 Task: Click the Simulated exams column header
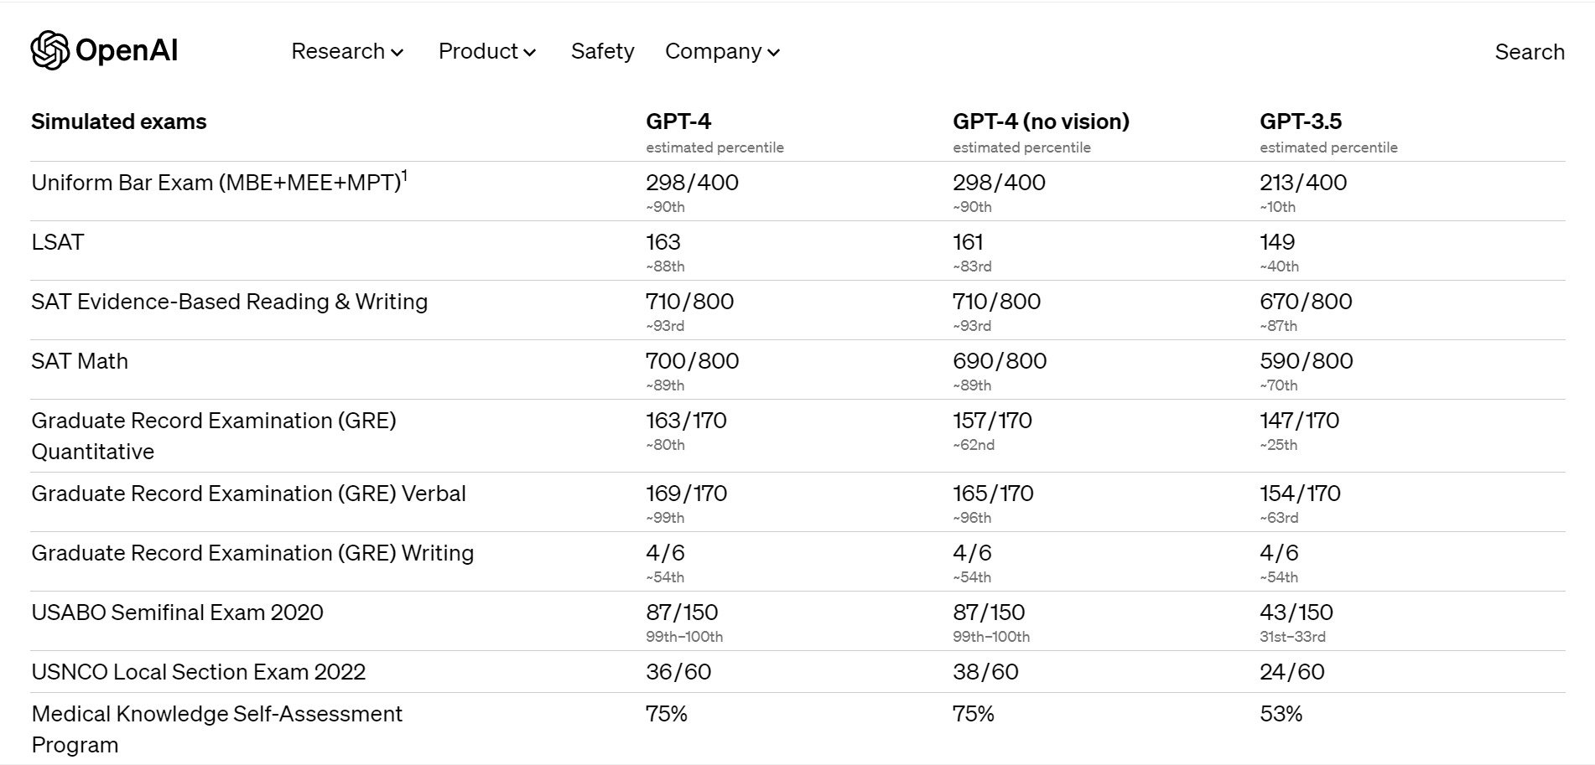point(118,121)
